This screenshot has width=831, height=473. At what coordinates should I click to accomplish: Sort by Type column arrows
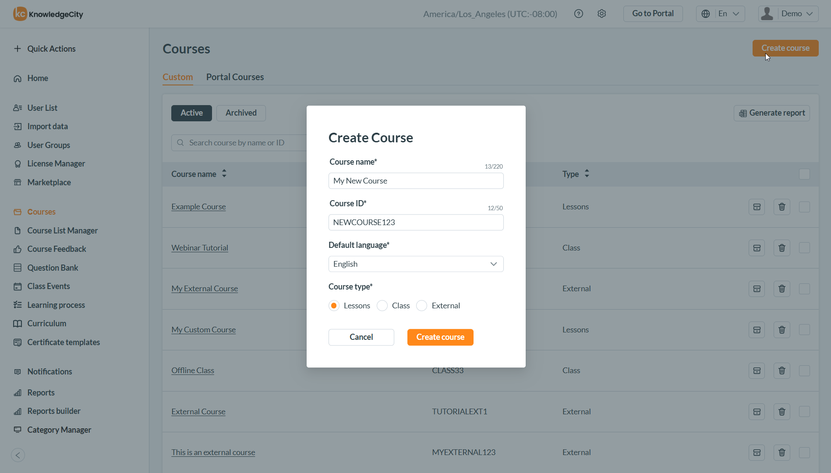coord(587,174)
